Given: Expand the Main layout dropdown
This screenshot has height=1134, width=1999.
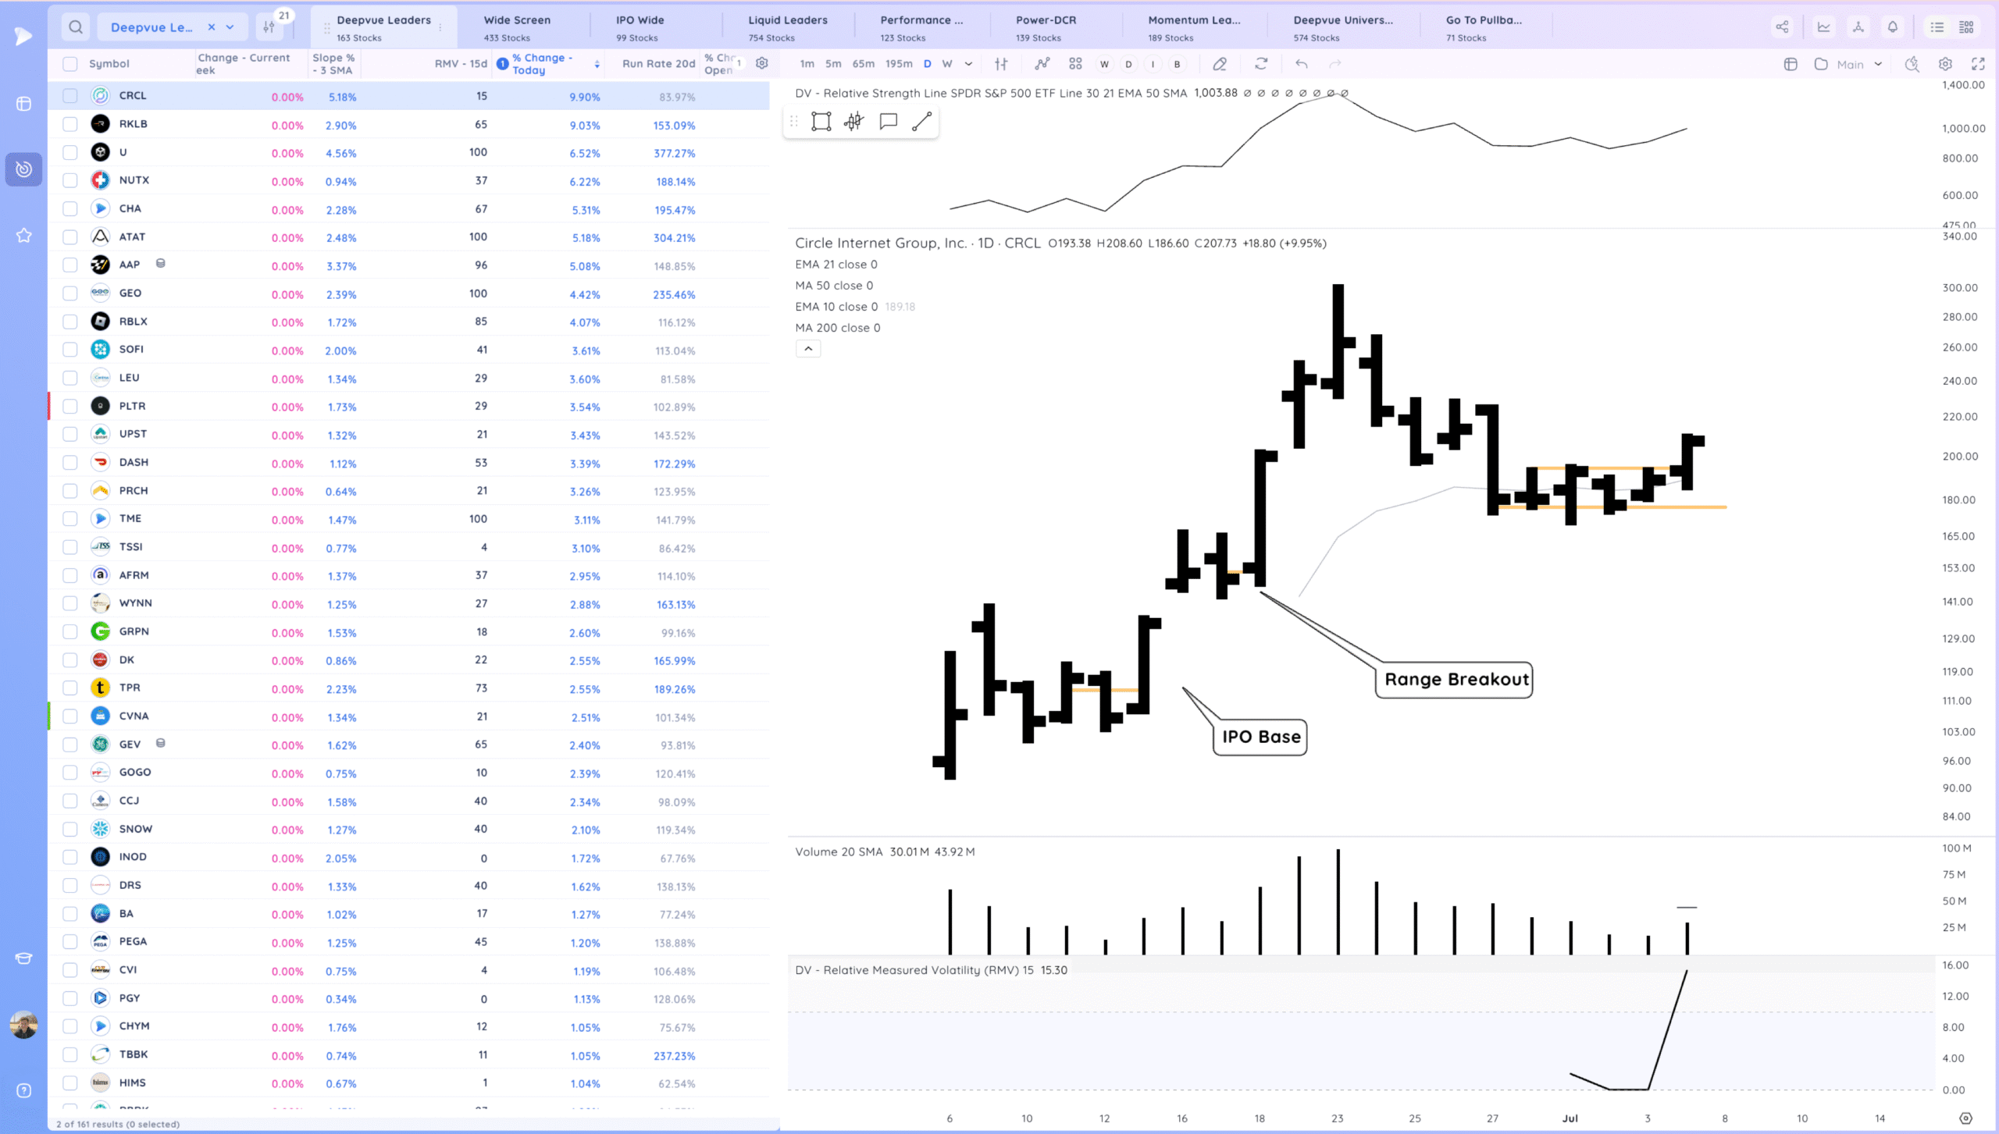Looking at the screenshot, I should [x=1878, y=64].
